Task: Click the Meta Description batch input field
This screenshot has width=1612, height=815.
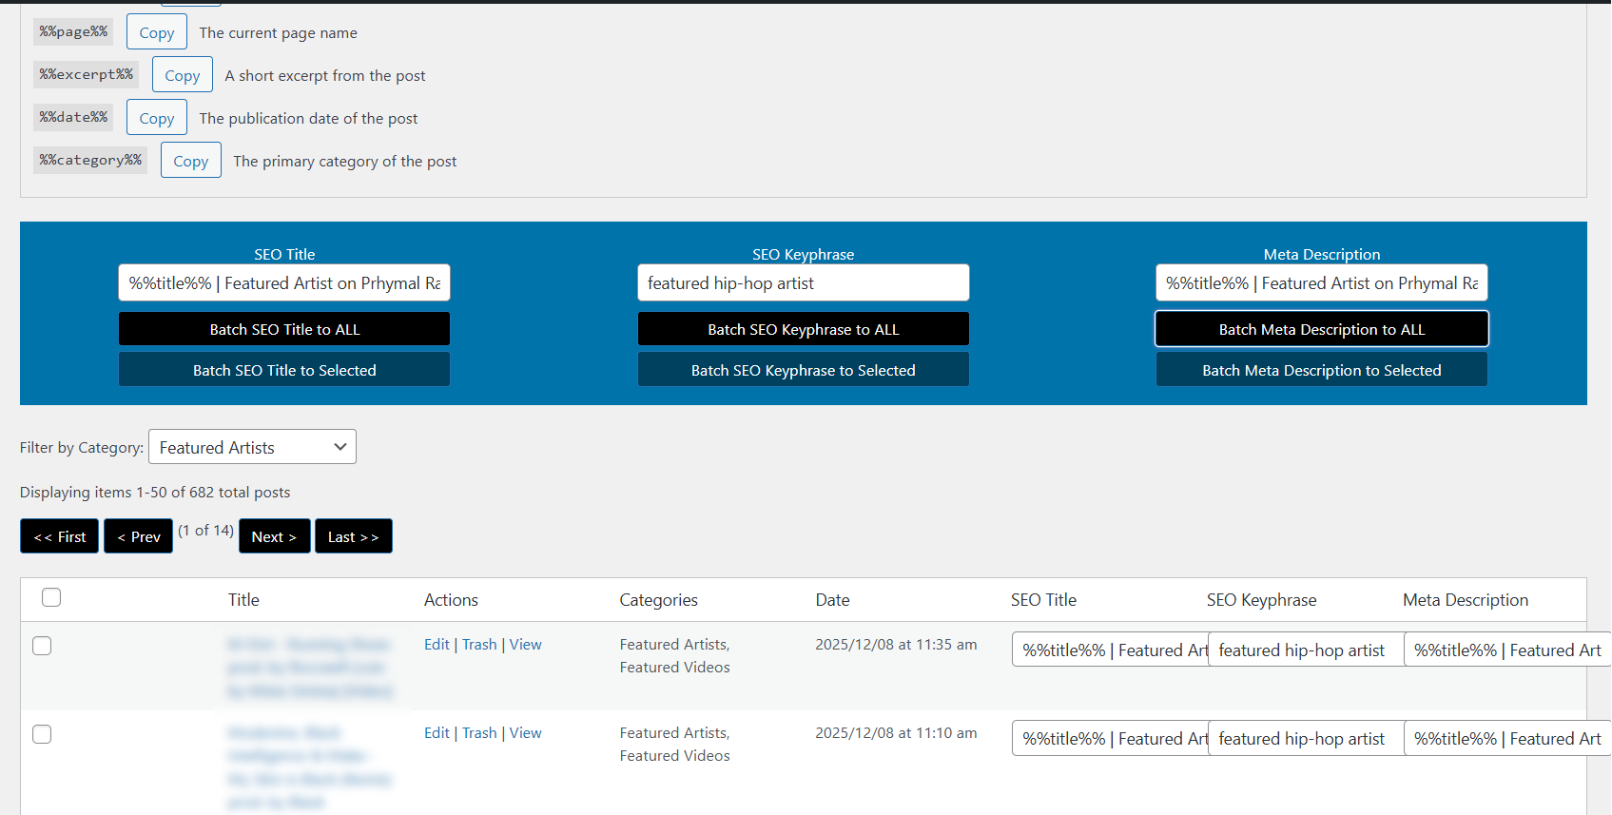Action: click(1322, 282)
